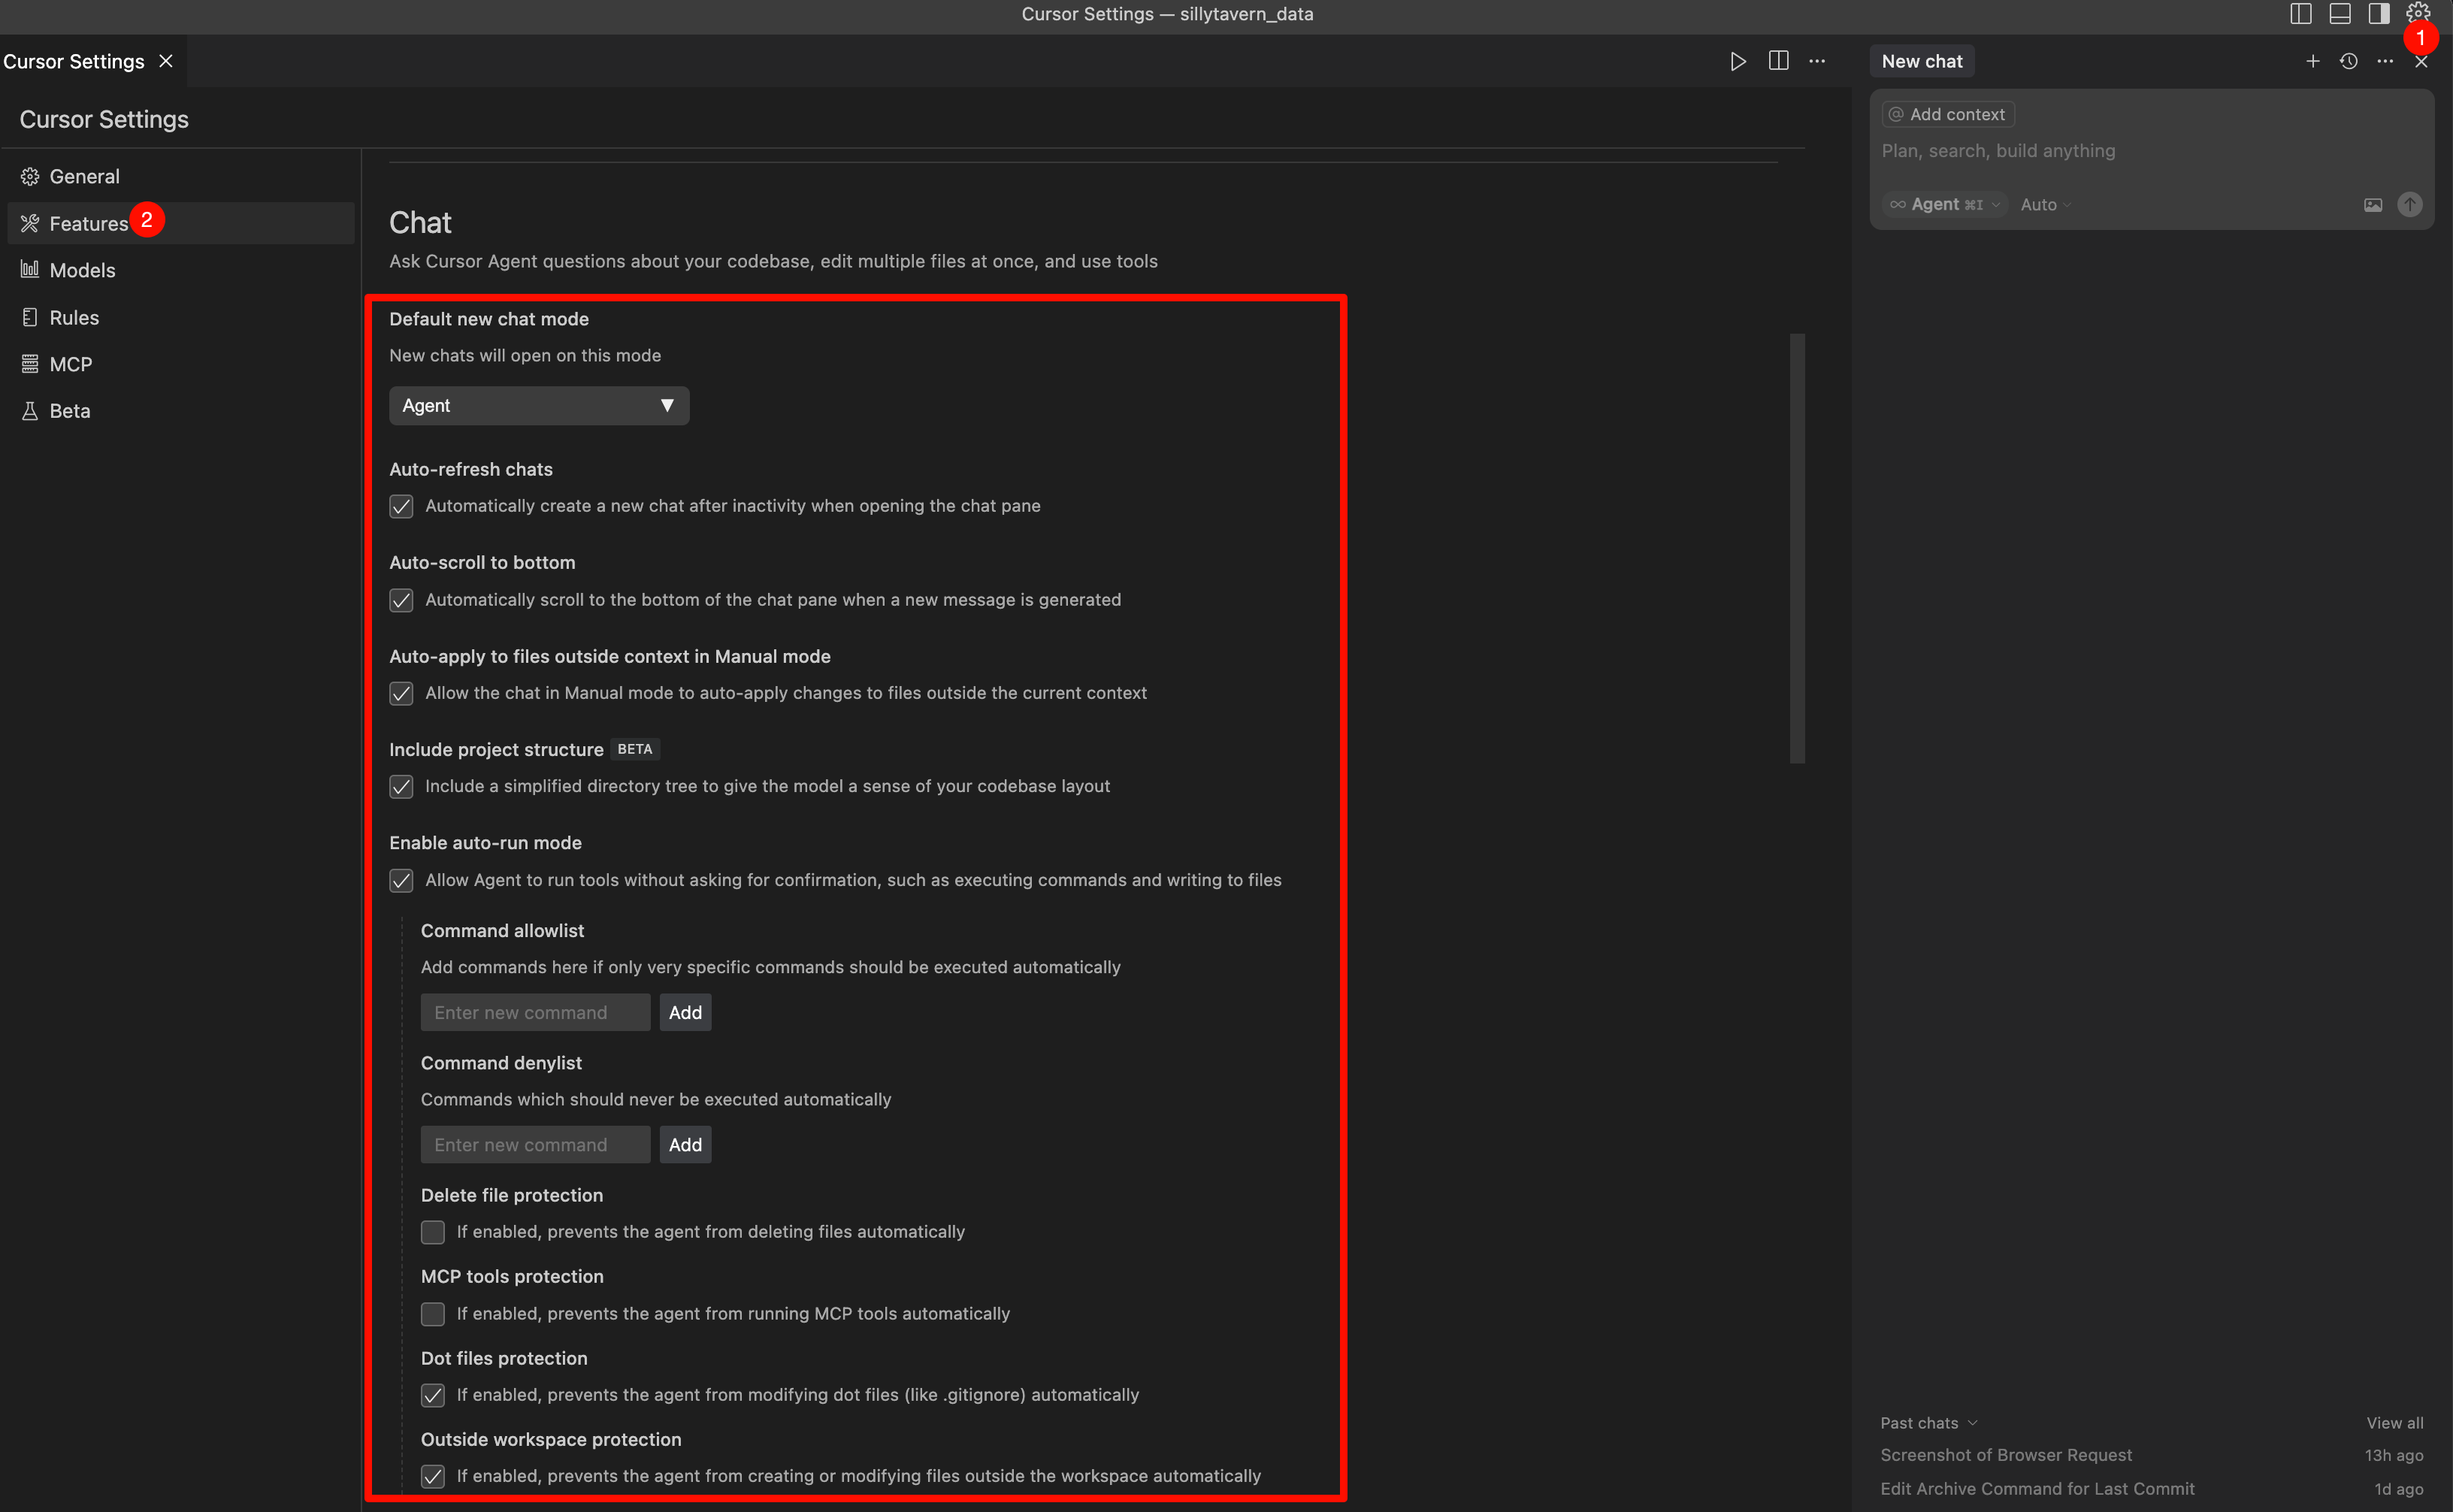Enable MCP tools protection checkbox
Image resolution: width=2453 pixels, height=1512 pixels.
pos(433,1314)
